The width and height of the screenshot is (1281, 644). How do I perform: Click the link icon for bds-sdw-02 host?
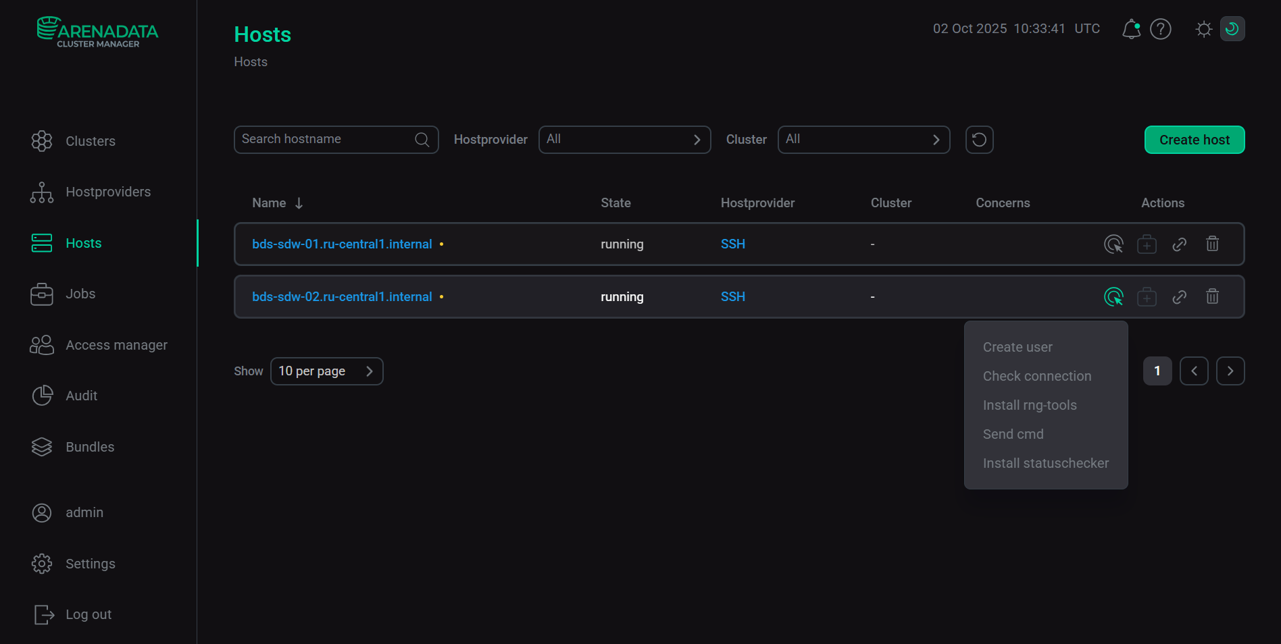point(1180,297)
